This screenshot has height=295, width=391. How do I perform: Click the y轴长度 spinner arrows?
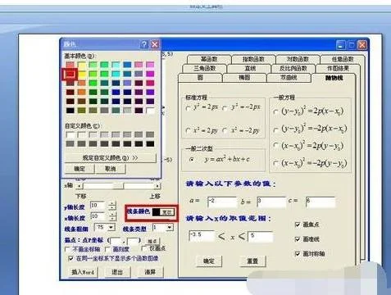click(112, 206)
